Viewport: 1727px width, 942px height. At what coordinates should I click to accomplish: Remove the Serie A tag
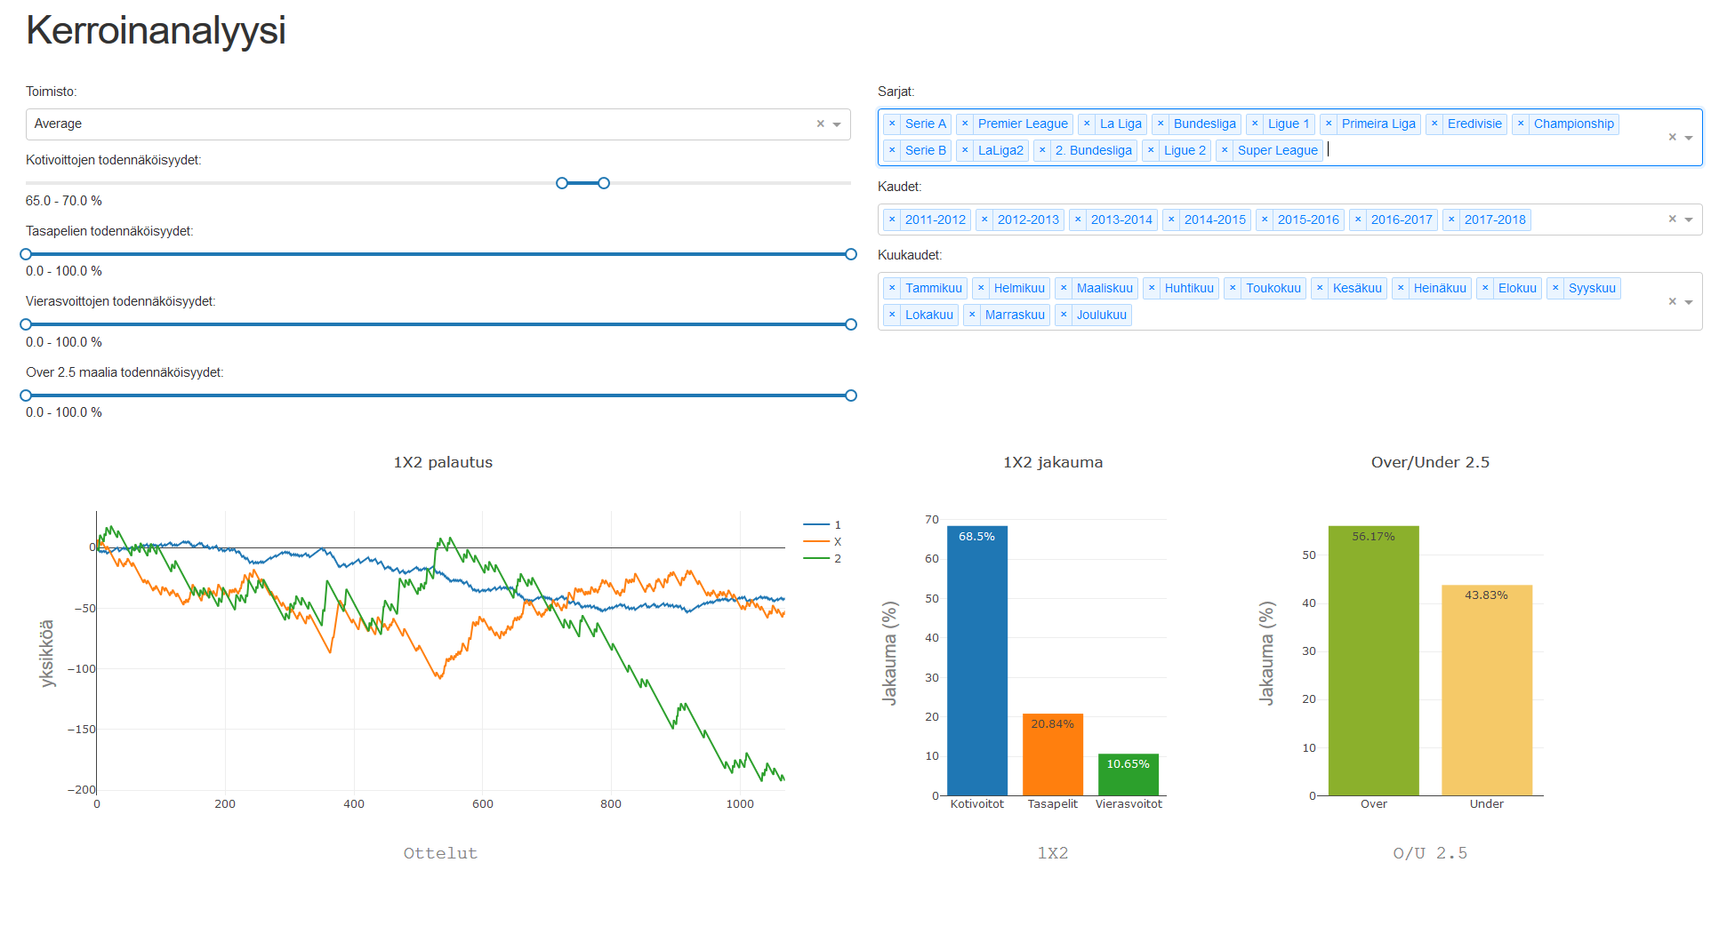892,124
